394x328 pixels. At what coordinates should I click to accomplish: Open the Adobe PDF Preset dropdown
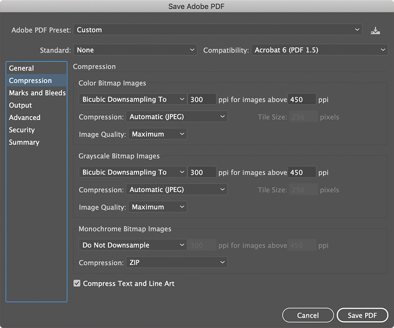218,30
